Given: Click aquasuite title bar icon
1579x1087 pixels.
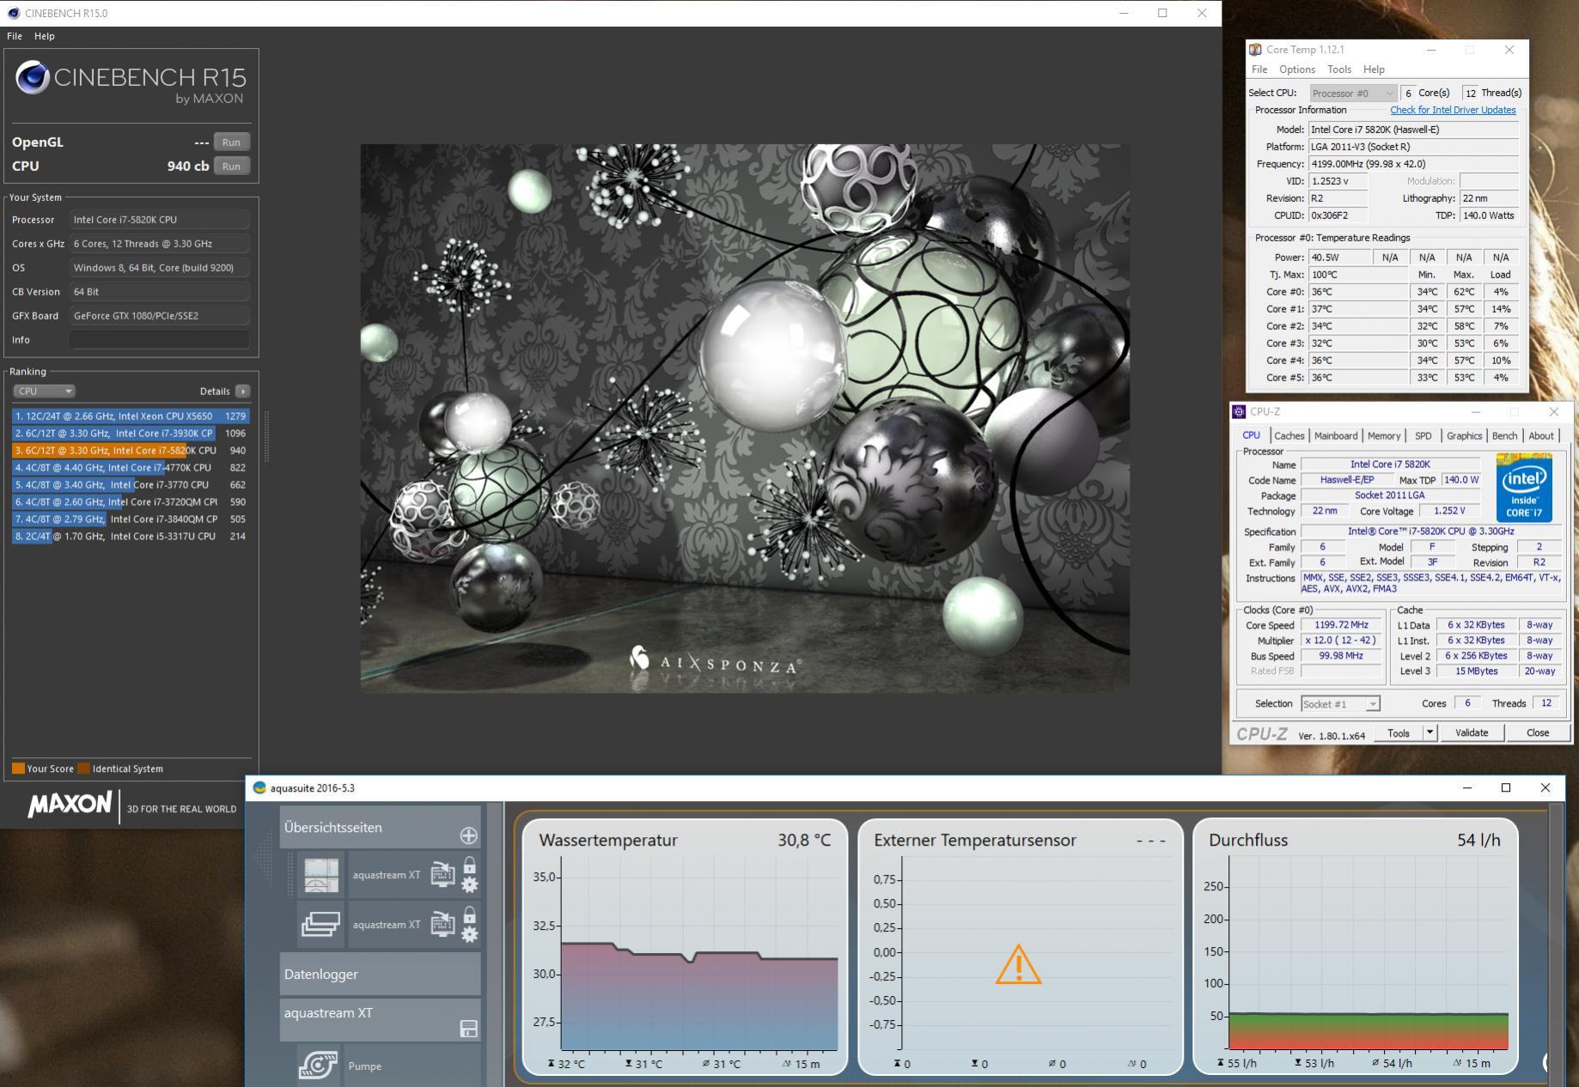Looking at the screenshot, I should coord(259,787).
